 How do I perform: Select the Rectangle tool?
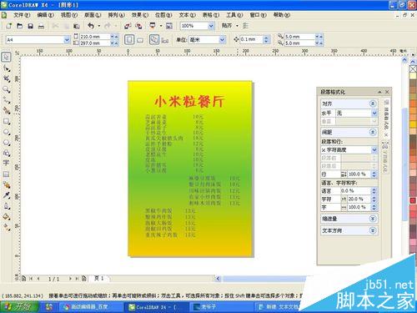point(6,122)
